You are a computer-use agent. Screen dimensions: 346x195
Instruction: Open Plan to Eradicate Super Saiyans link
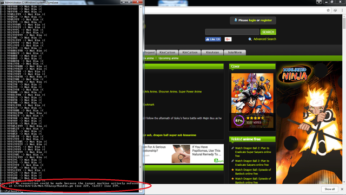[253, 152]
